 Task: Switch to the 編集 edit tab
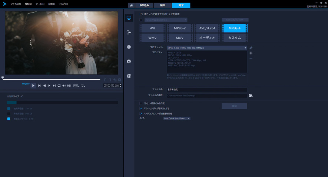click(x=163, y=6)
